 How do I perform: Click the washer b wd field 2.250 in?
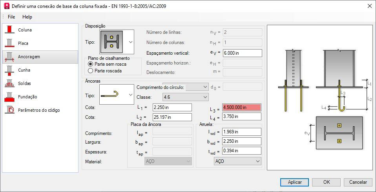coord(242,141)
